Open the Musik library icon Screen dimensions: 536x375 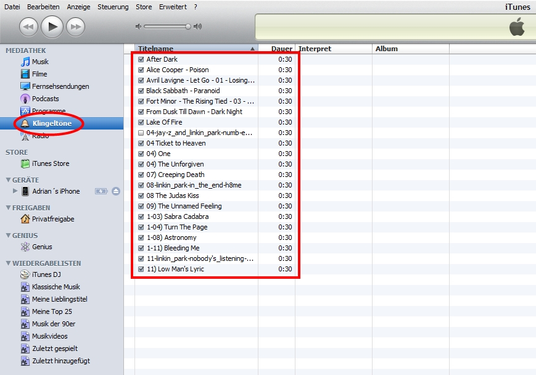[x=25, y=62]
